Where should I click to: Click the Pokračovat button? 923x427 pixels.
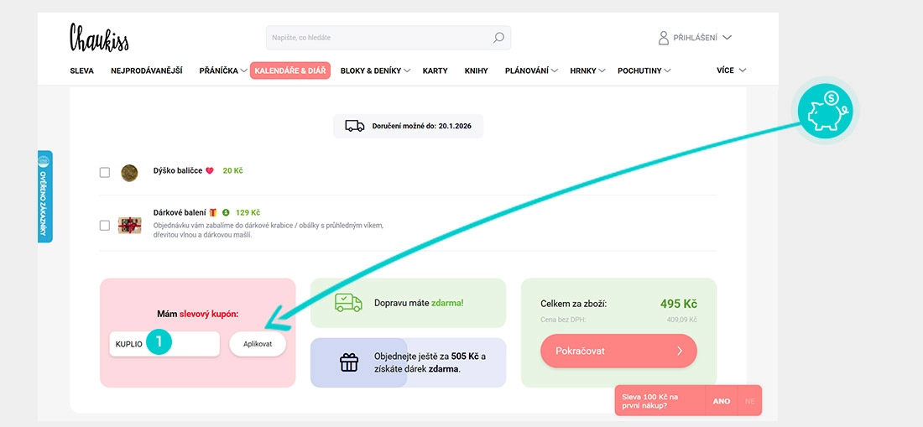(x=618, y=351)
